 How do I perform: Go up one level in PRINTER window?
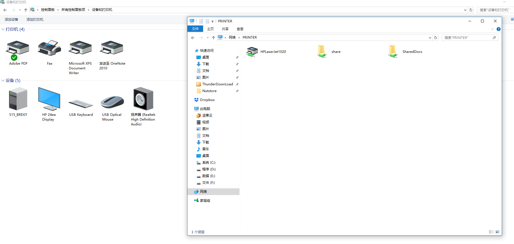[213, 38]
